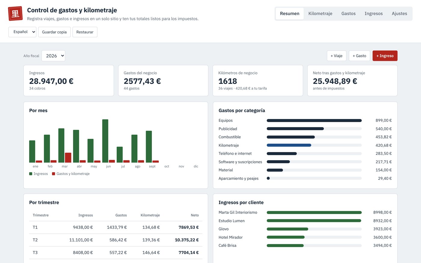Open the fiscal year 2026 dropdown
The image size is (421, 263).
(53, 56)
